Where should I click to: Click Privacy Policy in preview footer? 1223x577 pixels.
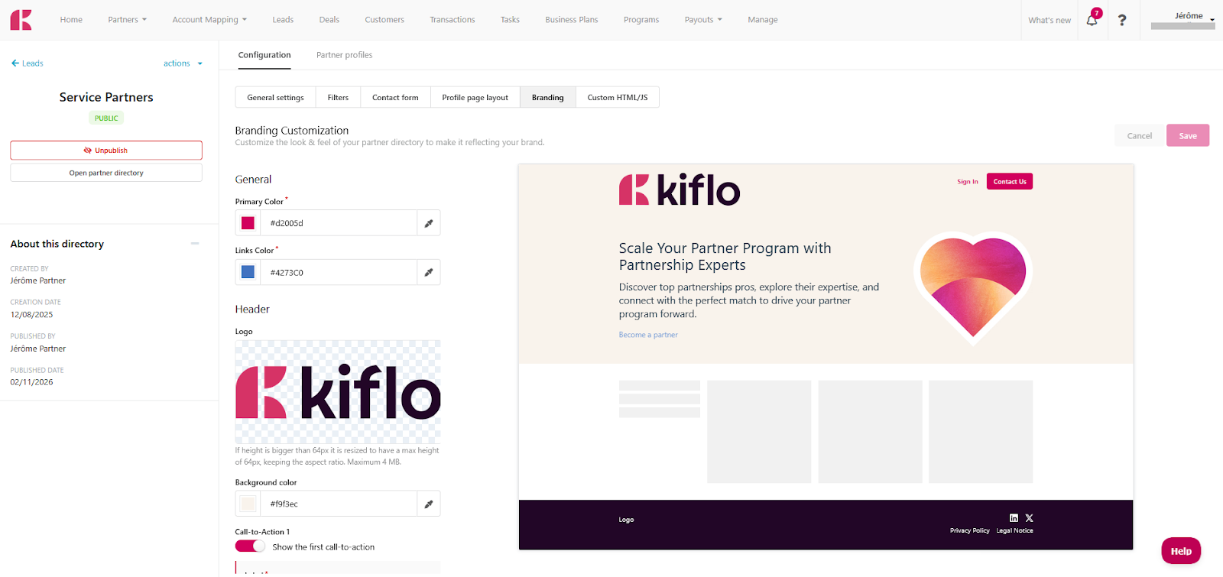(970, 530)
